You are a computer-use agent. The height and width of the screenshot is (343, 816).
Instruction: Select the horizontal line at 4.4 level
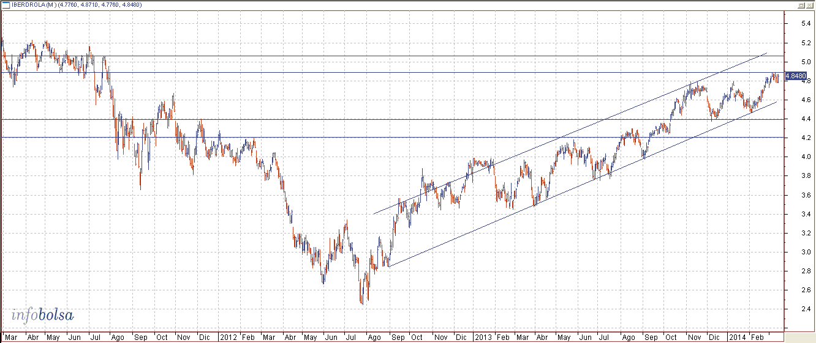[392, 119]
